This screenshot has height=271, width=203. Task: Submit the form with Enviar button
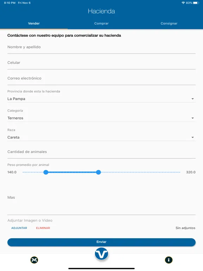pos(101,242)
